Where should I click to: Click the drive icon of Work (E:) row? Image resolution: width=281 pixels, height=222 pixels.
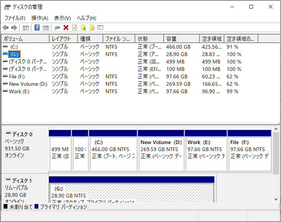click(x=5, y=91)
